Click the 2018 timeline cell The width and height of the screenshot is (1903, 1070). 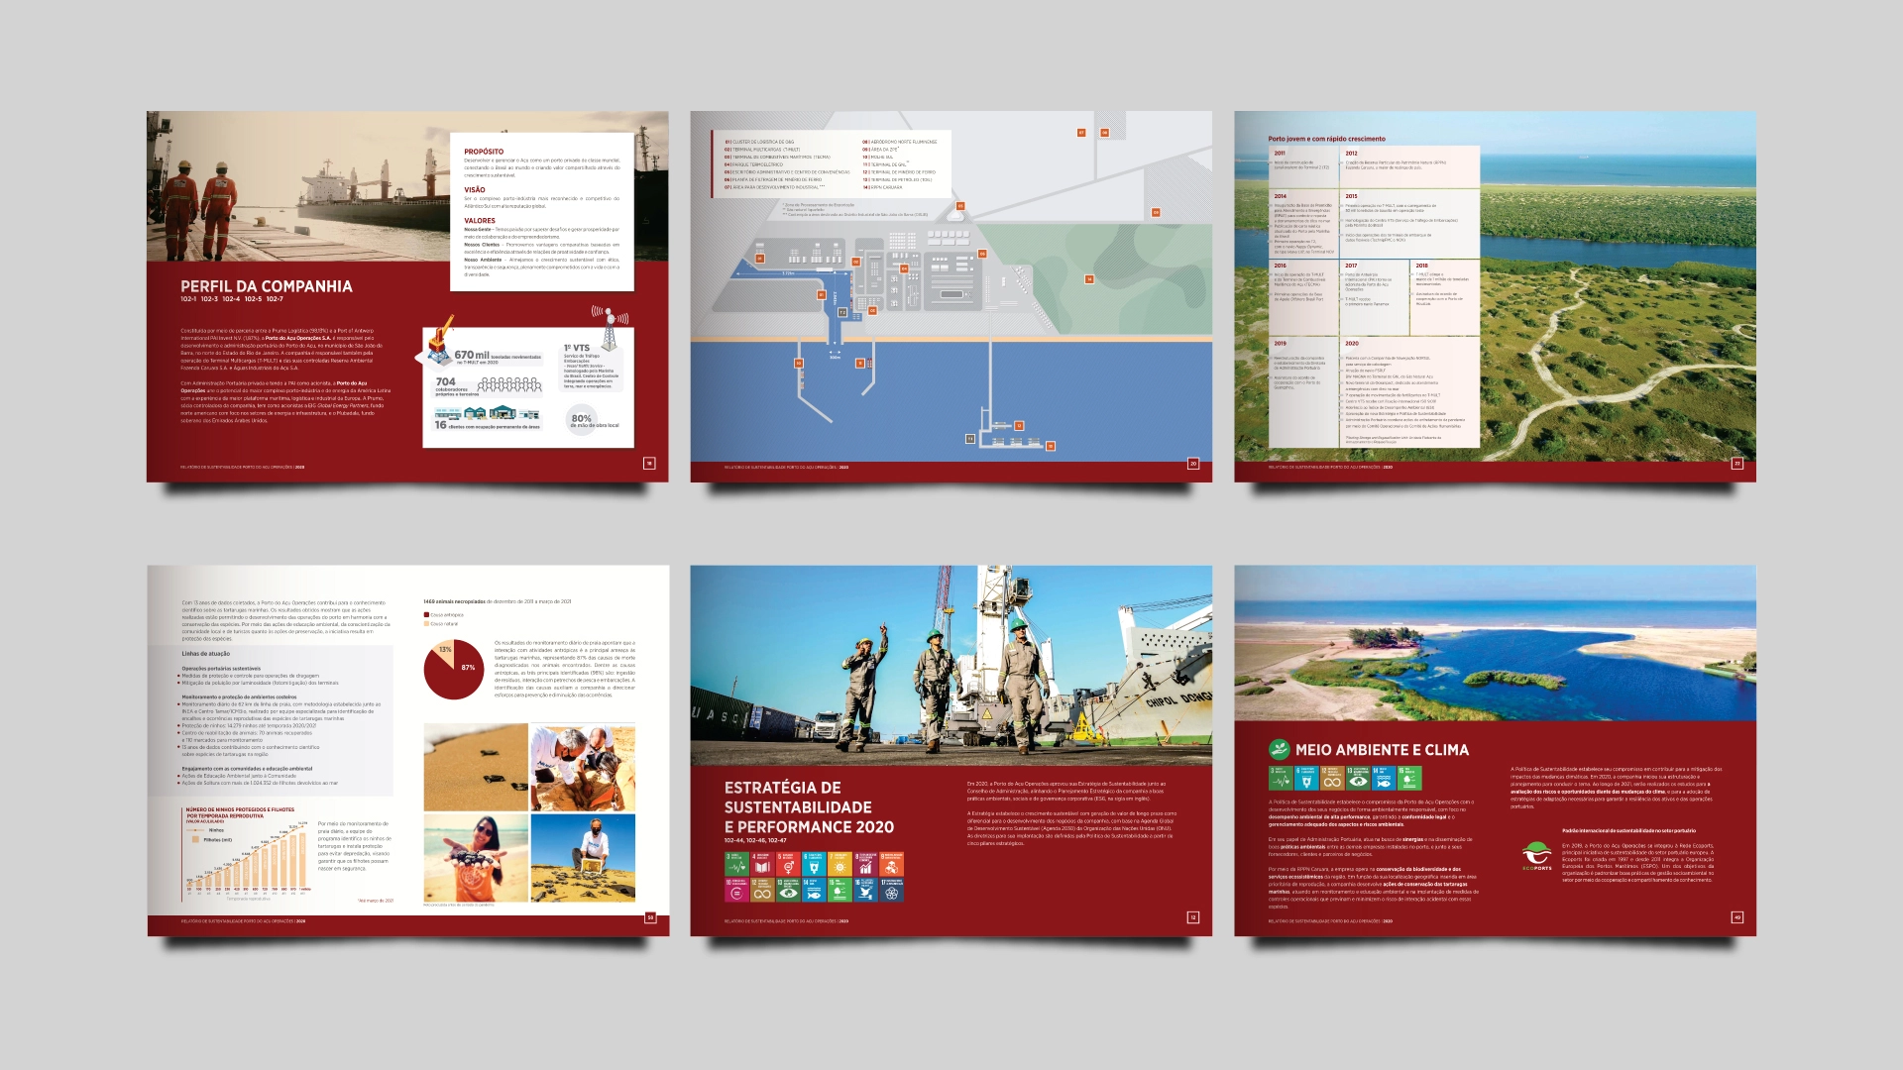1445,298
